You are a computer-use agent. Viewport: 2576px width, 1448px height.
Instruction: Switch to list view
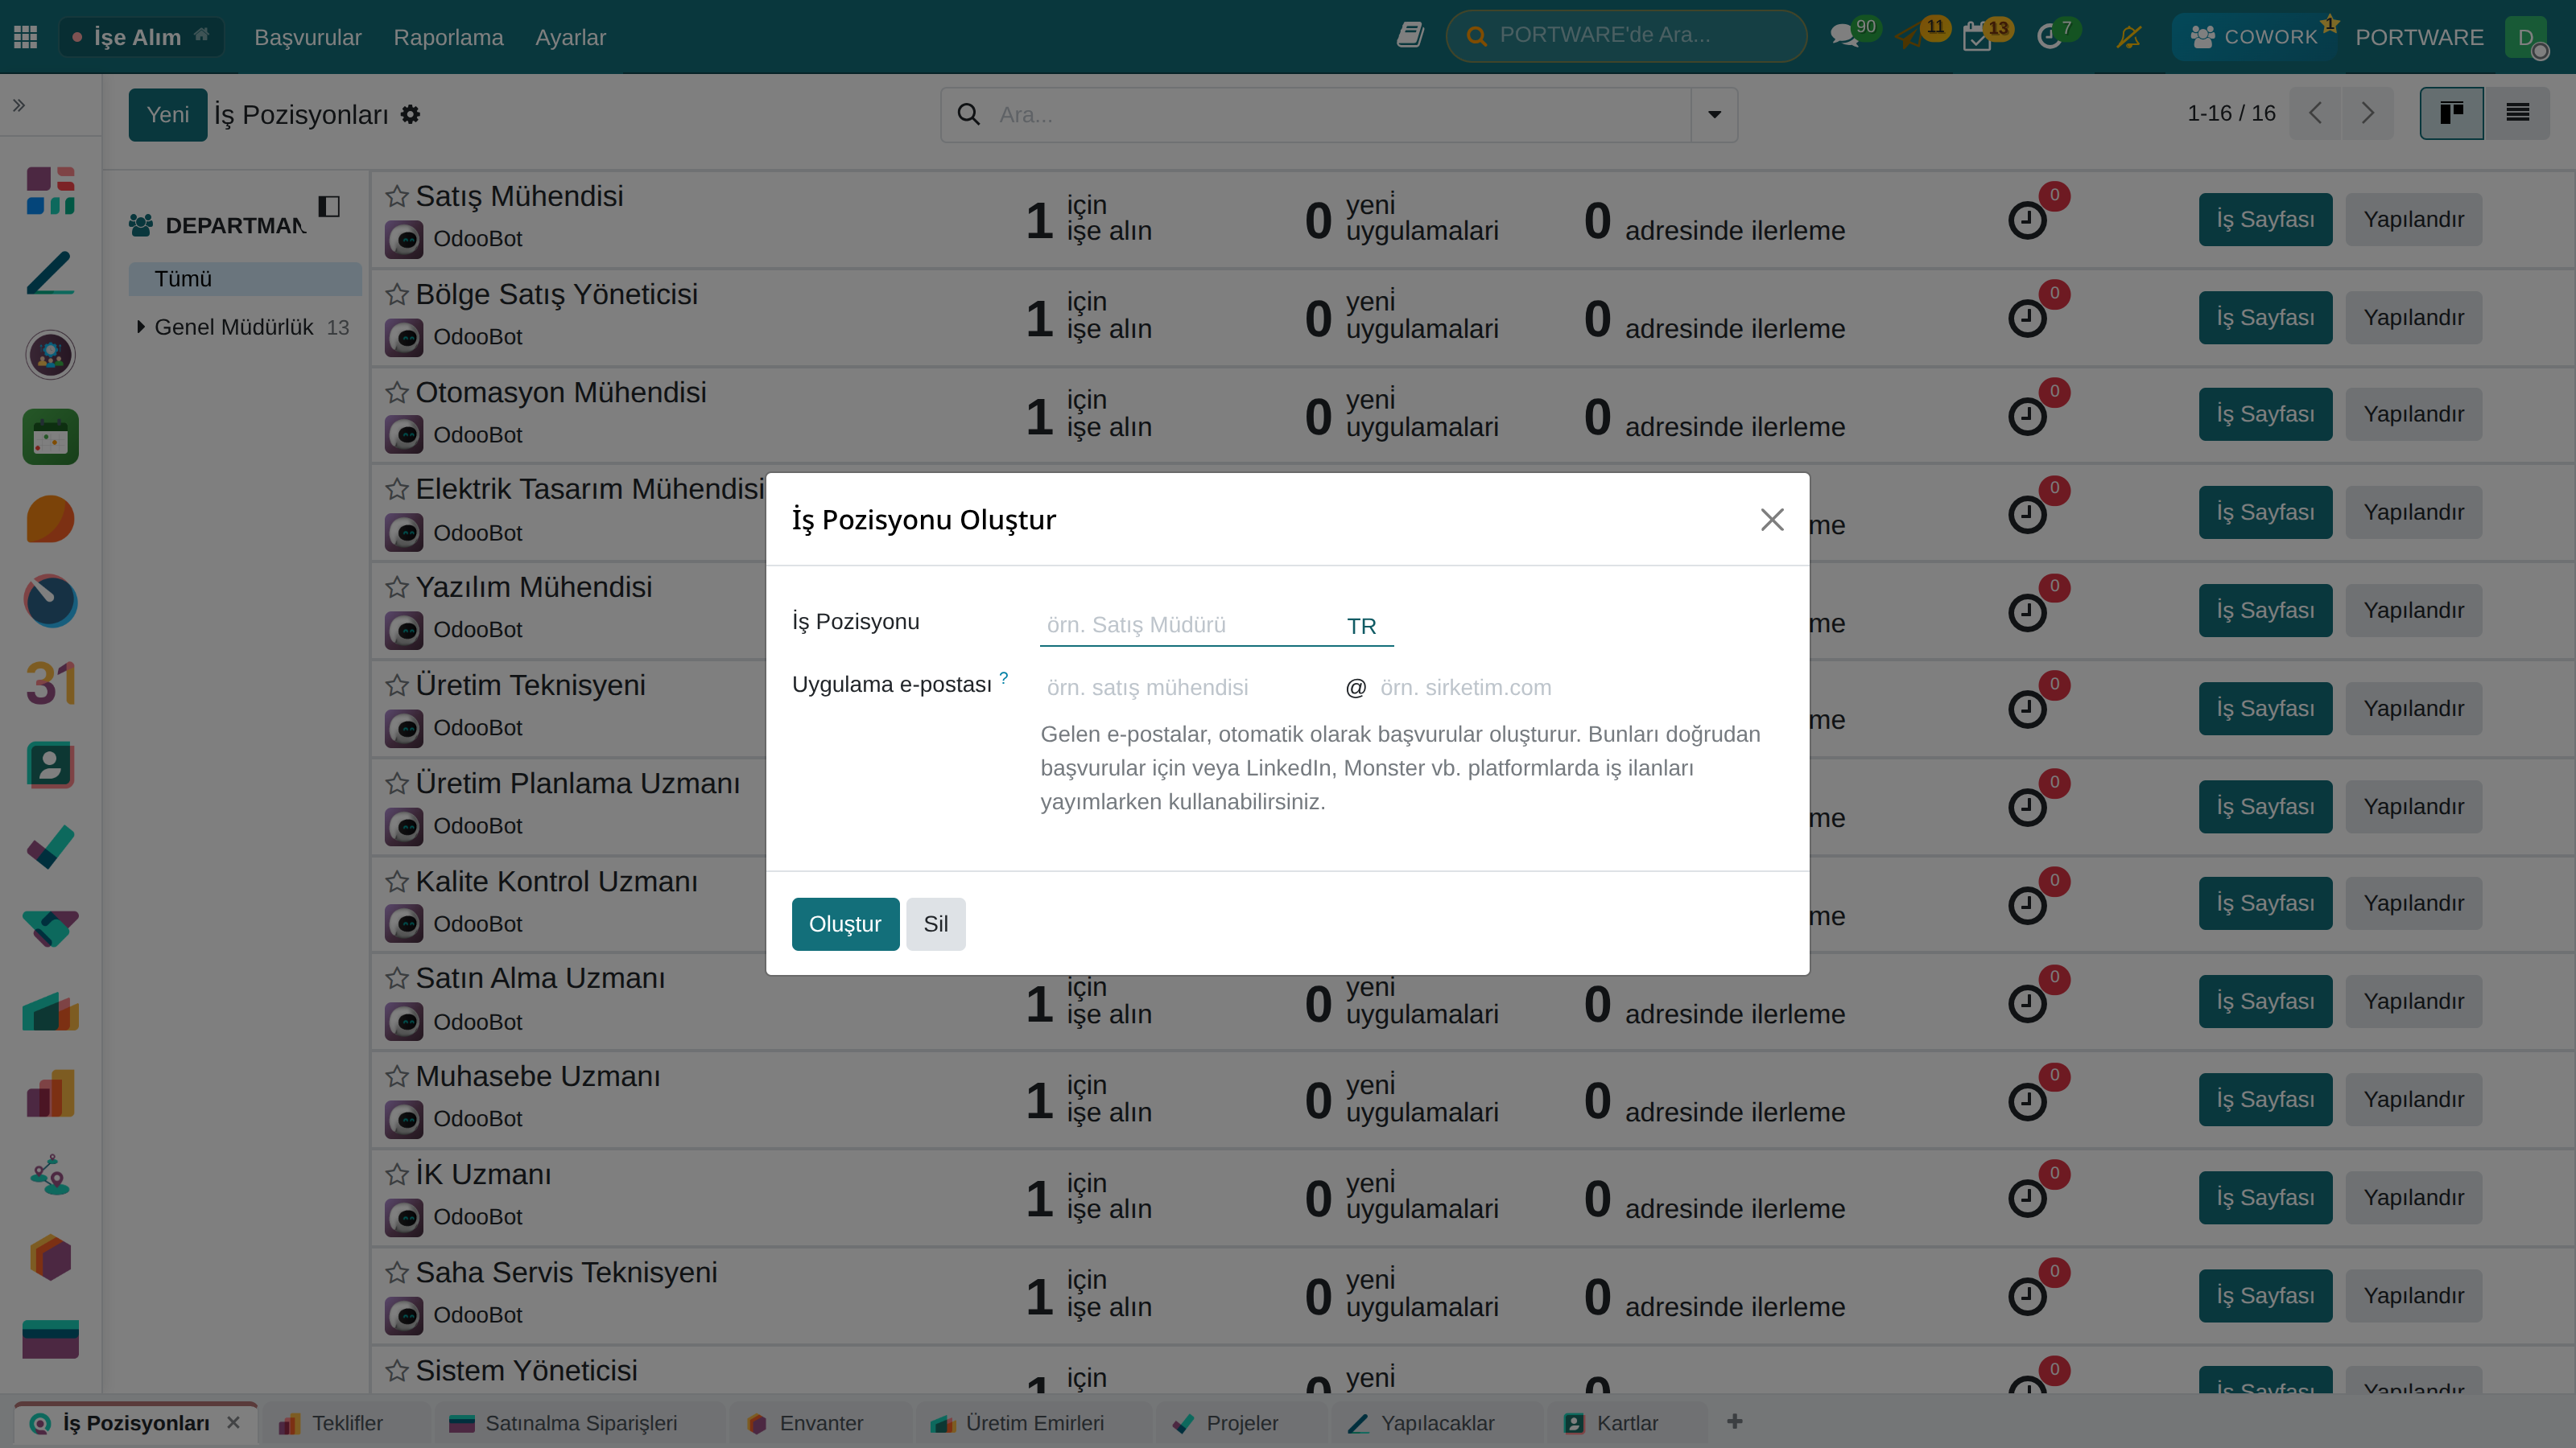(2517, 114)
